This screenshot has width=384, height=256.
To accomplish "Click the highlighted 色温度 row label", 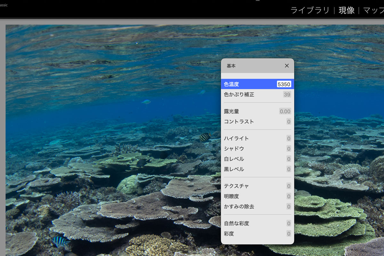I will click(231, 84).
